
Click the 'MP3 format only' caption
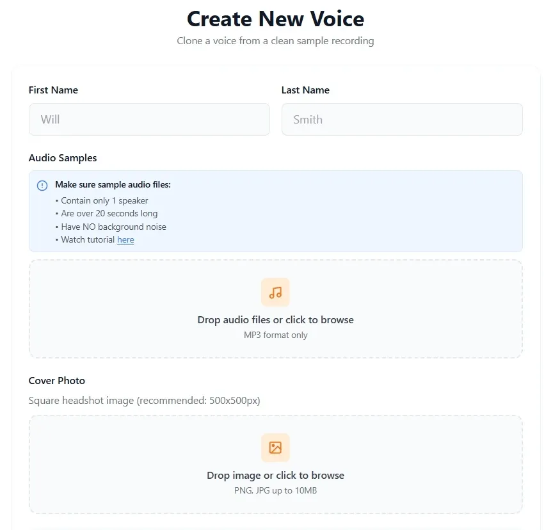275,335
